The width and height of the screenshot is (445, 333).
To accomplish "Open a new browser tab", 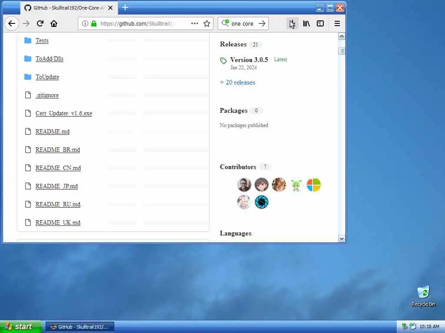I will point(125,8).
